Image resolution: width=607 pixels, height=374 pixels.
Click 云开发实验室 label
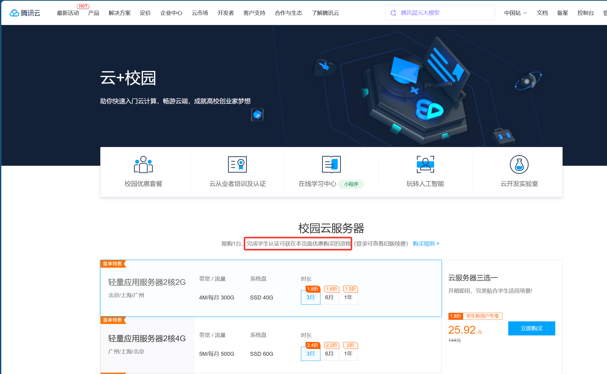click(x=519, y=184)
